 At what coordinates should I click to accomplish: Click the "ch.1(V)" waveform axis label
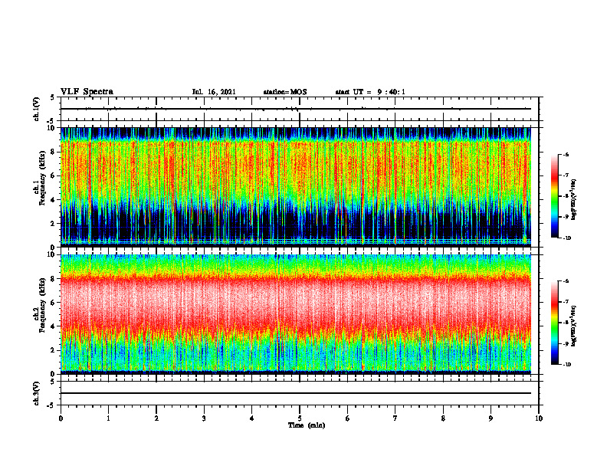pos(37,109)
